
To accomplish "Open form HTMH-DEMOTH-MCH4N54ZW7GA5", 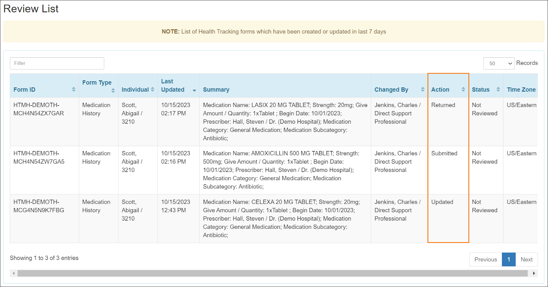I will (39, 158).
